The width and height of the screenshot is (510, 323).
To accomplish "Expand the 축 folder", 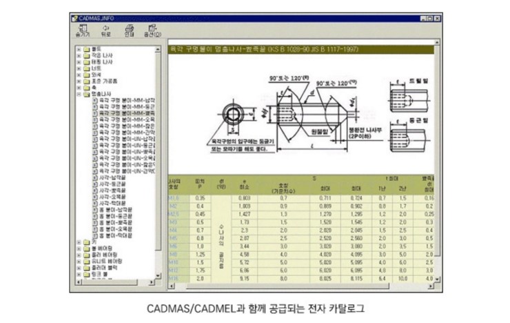I will pos(79,88).
